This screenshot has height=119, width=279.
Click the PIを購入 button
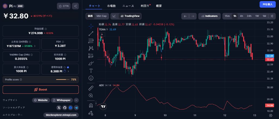tap(268, 4)
